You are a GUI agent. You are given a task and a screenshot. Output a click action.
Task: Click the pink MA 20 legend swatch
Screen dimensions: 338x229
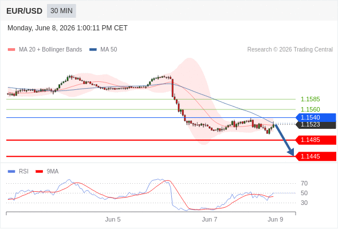tap(11, 50)
